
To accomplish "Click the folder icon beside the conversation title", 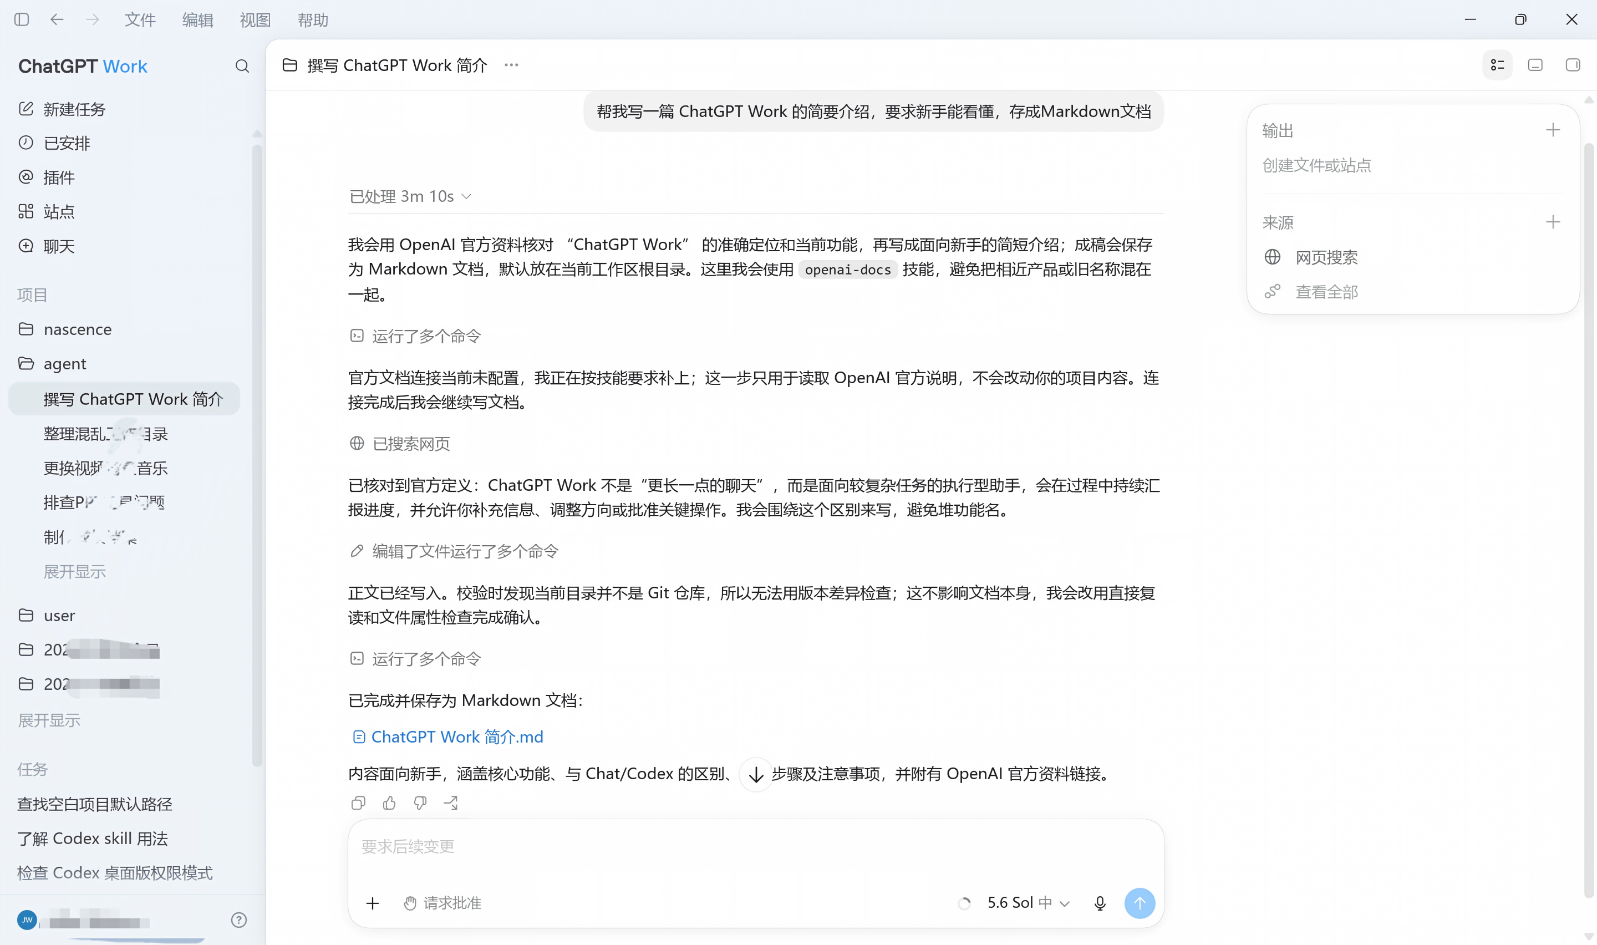I will (x=289, y=65).
